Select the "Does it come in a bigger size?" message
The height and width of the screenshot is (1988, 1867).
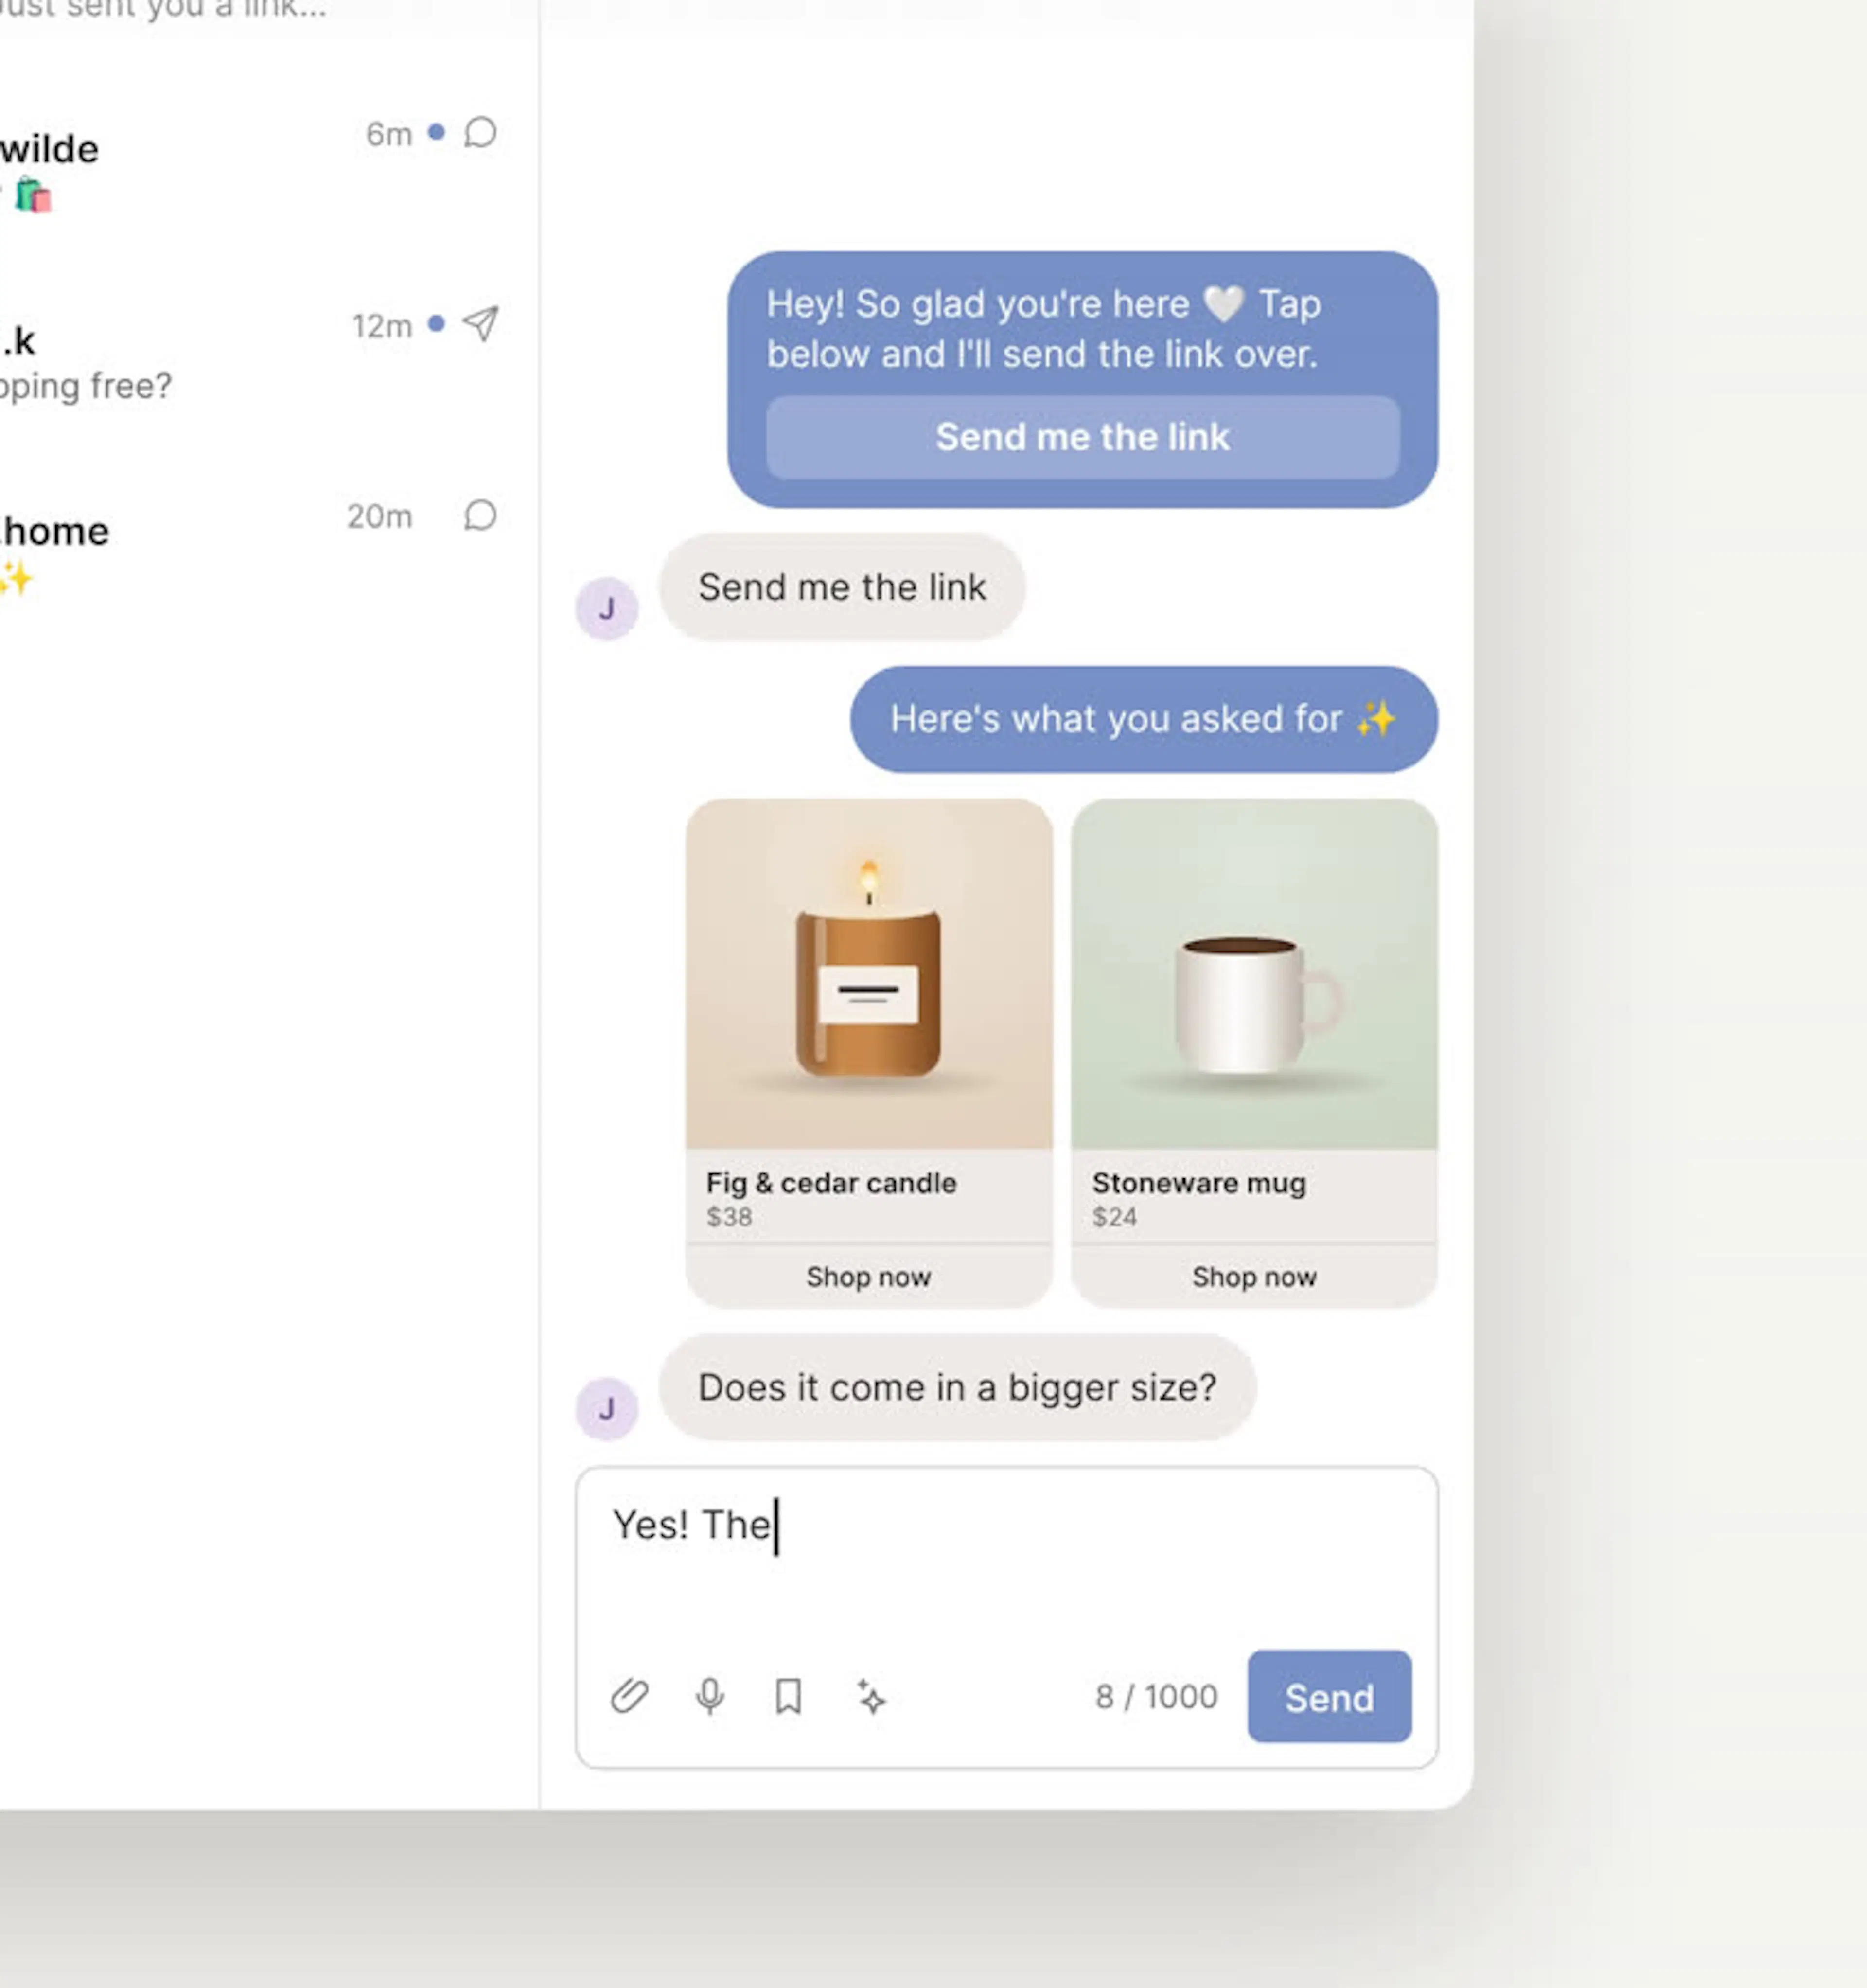[957, 1387]
